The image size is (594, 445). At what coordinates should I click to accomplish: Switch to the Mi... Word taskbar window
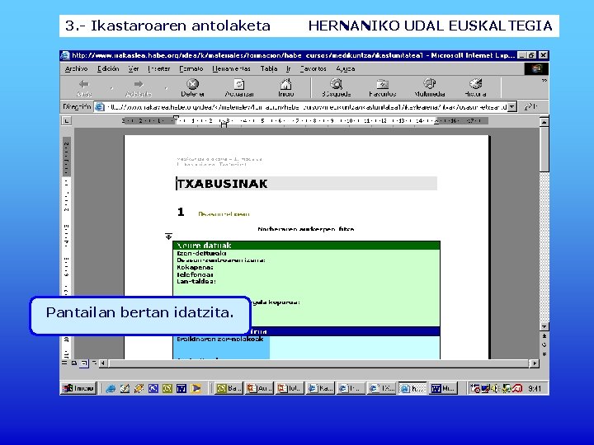point(443,388)
